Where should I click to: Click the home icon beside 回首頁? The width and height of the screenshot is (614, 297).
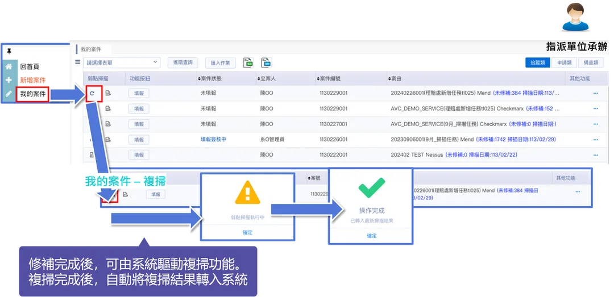[9, 67]
